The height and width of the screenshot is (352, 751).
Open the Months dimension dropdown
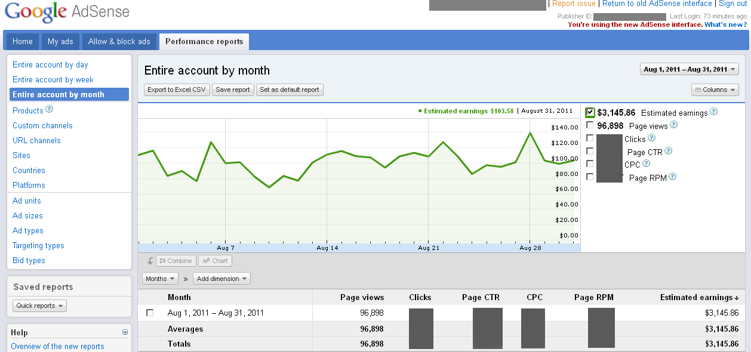(x=160, y=279)
